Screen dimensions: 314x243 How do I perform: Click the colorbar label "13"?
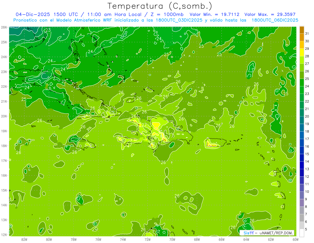click(307, 169)
